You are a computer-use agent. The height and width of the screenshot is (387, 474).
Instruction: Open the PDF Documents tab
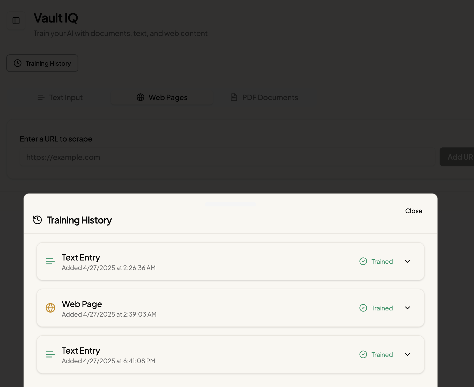point(264,98)
